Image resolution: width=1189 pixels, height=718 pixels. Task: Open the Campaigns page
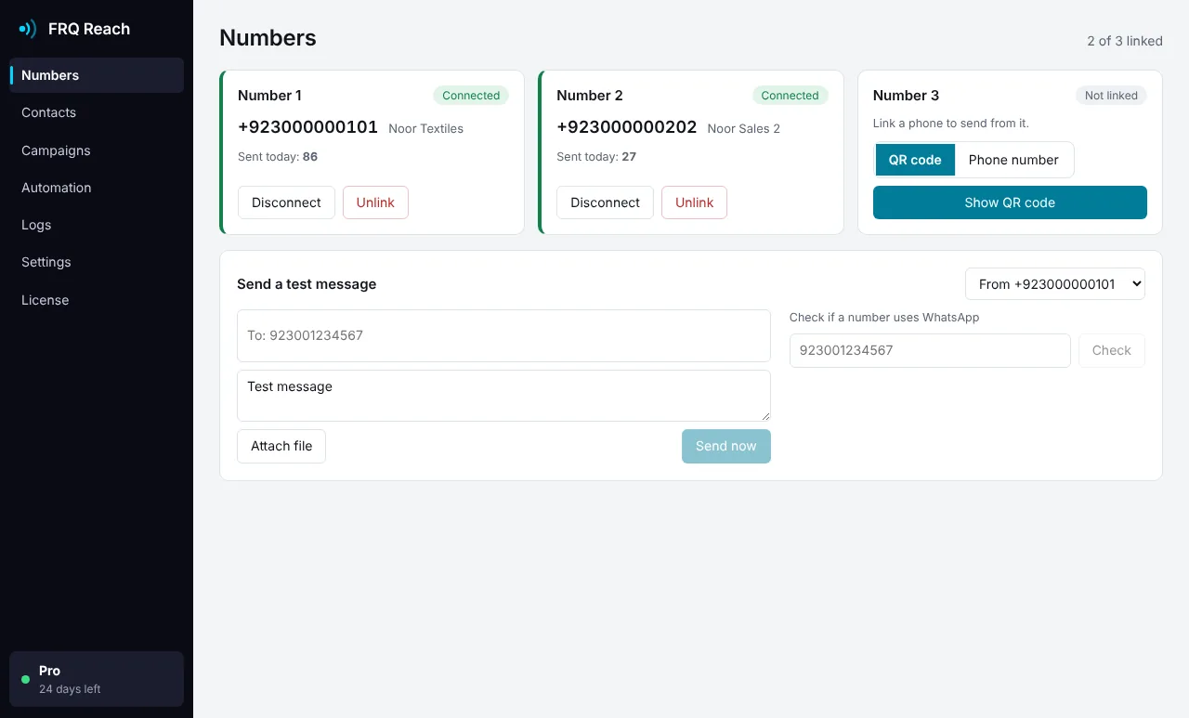click(97, 150)
